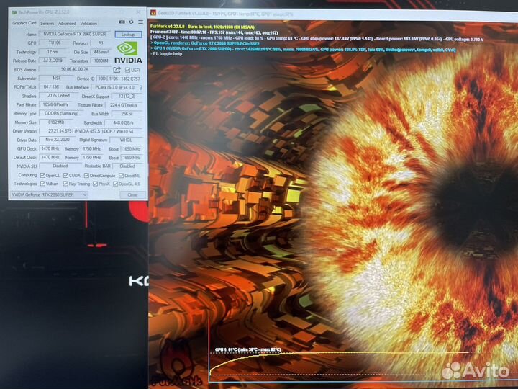The height and width of the screenshot is (389, 518).
Task: Click the Texture Fillrate value 224.4 GTexel/s
Action: point(124,105)
